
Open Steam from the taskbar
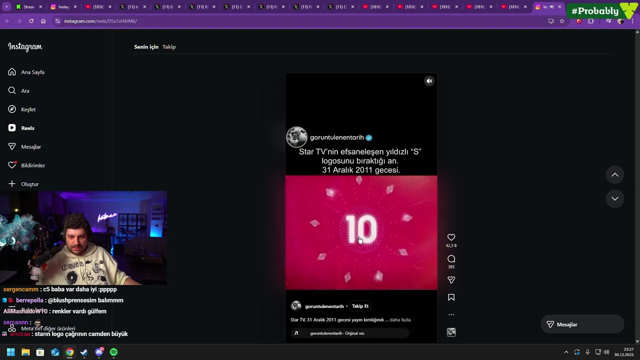pyautogui.click(x=84, y=352)
